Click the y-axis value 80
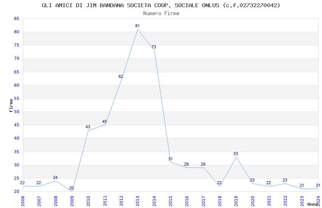 point(17,32)
